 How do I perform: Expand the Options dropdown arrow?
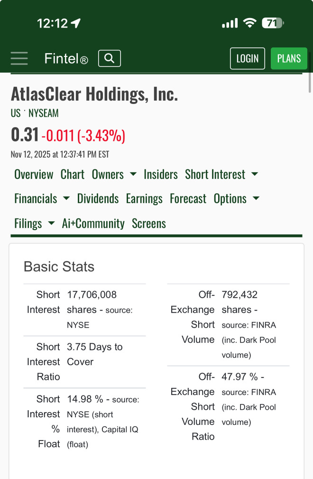pyautogui.click(x=256, y=198)
